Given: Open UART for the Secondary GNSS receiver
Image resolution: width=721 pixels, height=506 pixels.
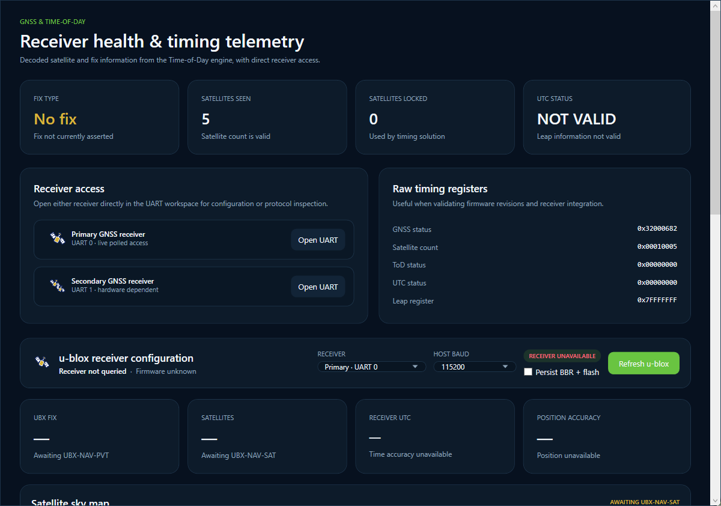Looking at the screenshot, I should pyautogui.click(x=318, y=287).
